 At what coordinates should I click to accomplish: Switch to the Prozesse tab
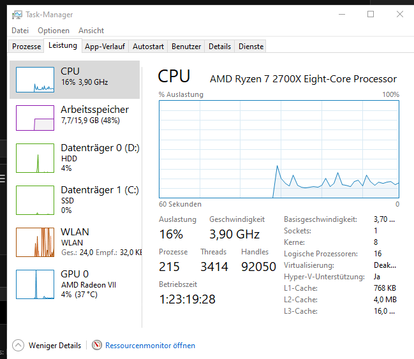(26, 47)
